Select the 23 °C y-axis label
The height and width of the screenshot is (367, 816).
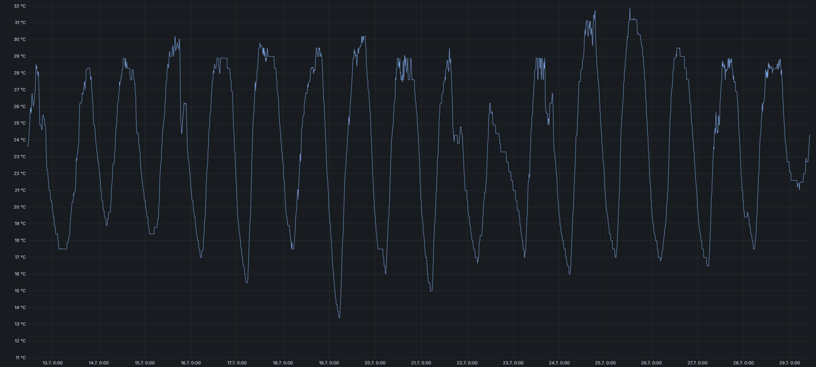(20, 157)
